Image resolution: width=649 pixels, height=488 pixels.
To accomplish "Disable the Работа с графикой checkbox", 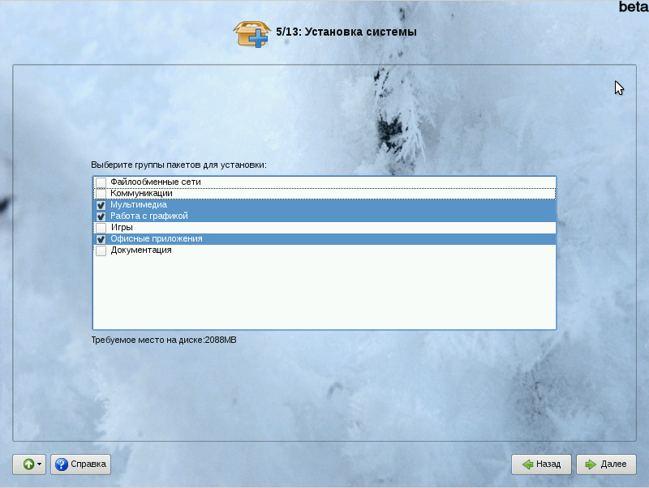I will [x=101, y=216].
